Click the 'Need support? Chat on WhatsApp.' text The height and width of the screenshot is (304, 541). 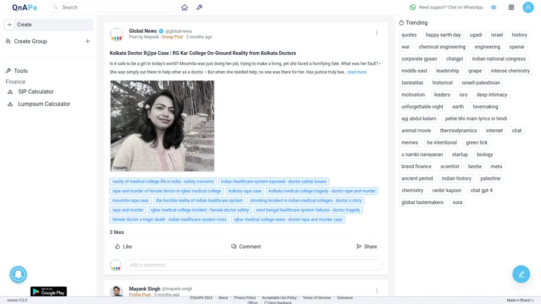[x=451, y=7]
